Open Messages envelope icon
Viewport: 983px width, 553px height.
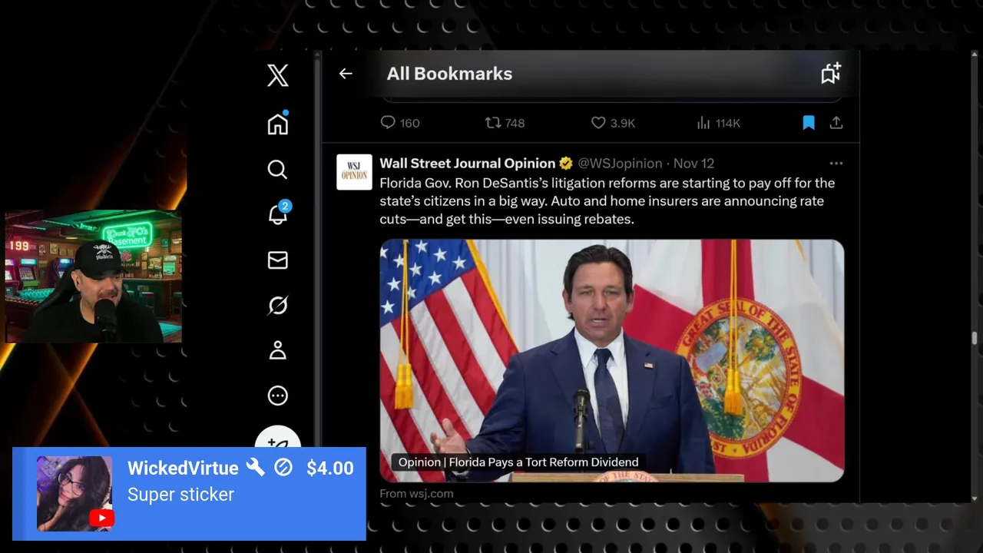[278, 260]
